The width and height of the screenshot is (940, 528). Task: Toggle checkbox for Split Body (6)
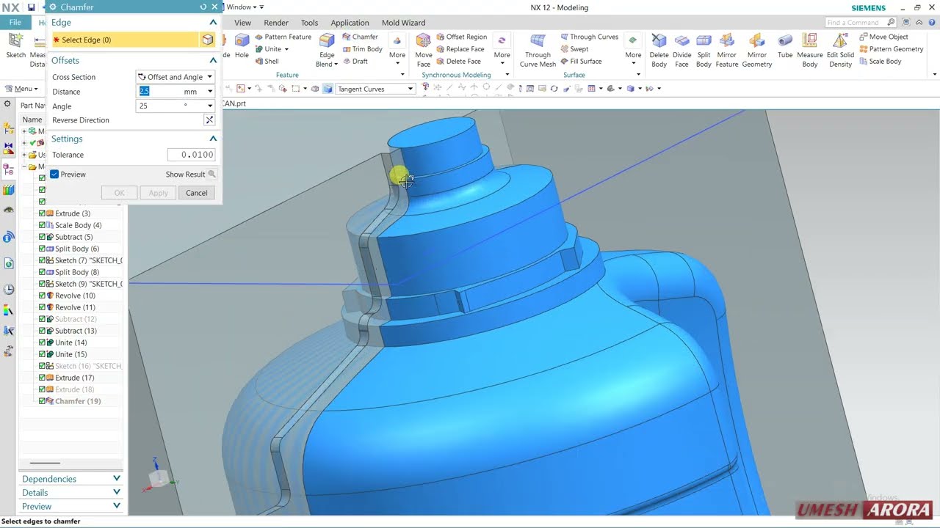pyautogui.click(x=42, y=249)
